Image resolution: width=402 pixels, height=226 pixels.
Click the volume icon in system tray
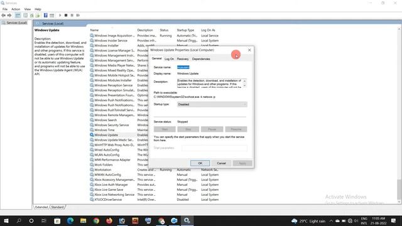coord(356,220)
